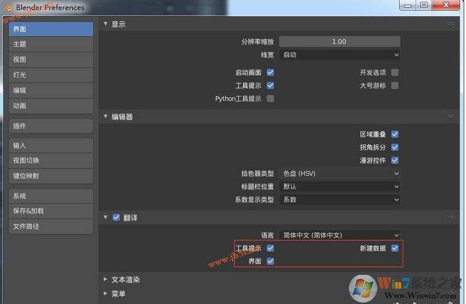Untick 工具提示 checkbox in 翻译 section
466x304 pixels.
pos(270,248)
